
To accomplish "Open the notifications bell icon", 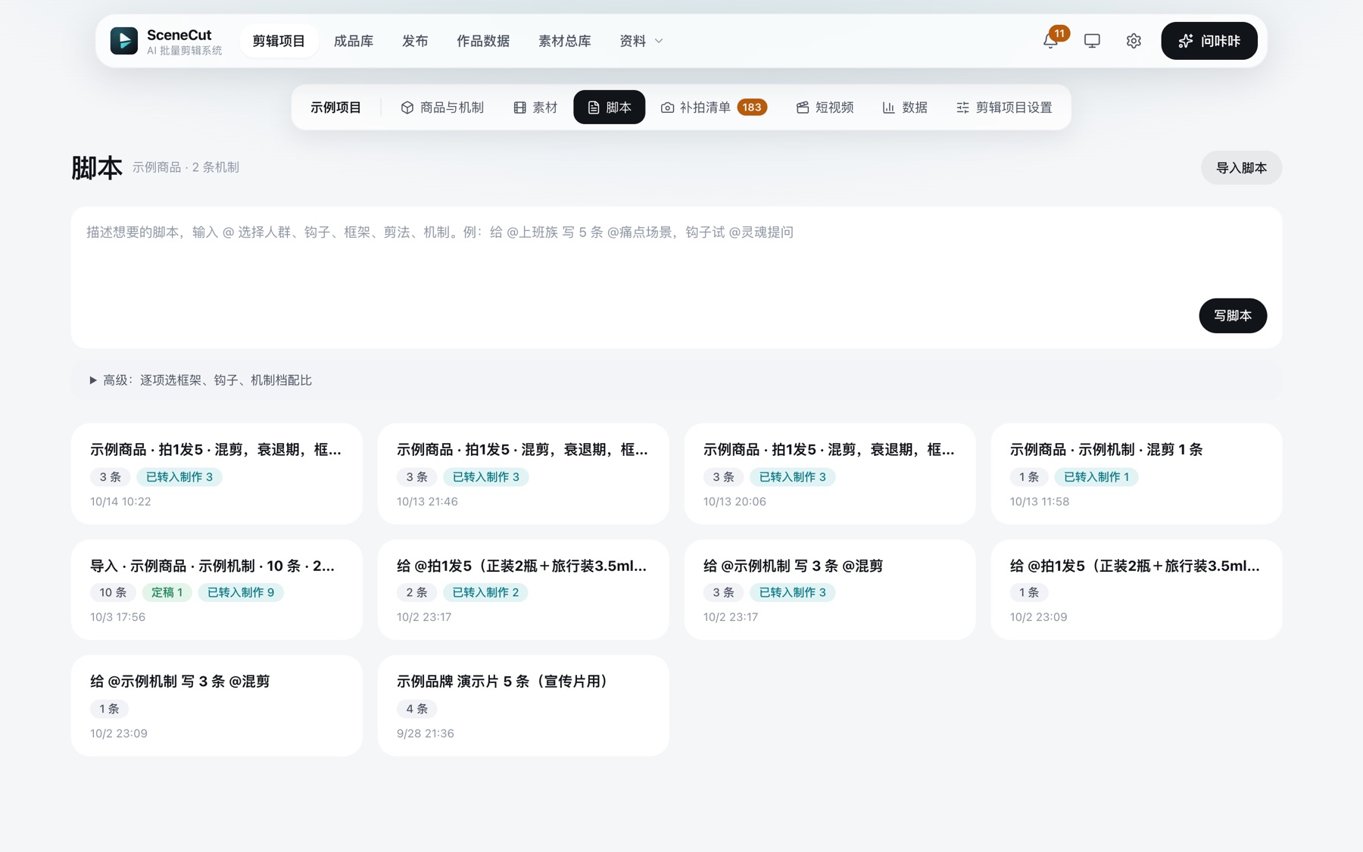I will click(x=1050, y=41).
